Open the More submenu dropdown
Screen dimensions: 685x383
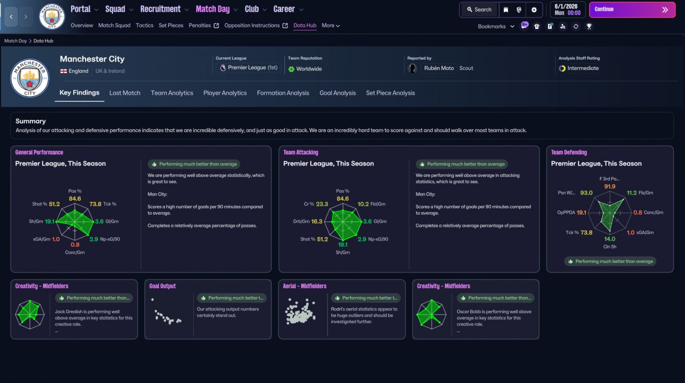tap(331, 26)
